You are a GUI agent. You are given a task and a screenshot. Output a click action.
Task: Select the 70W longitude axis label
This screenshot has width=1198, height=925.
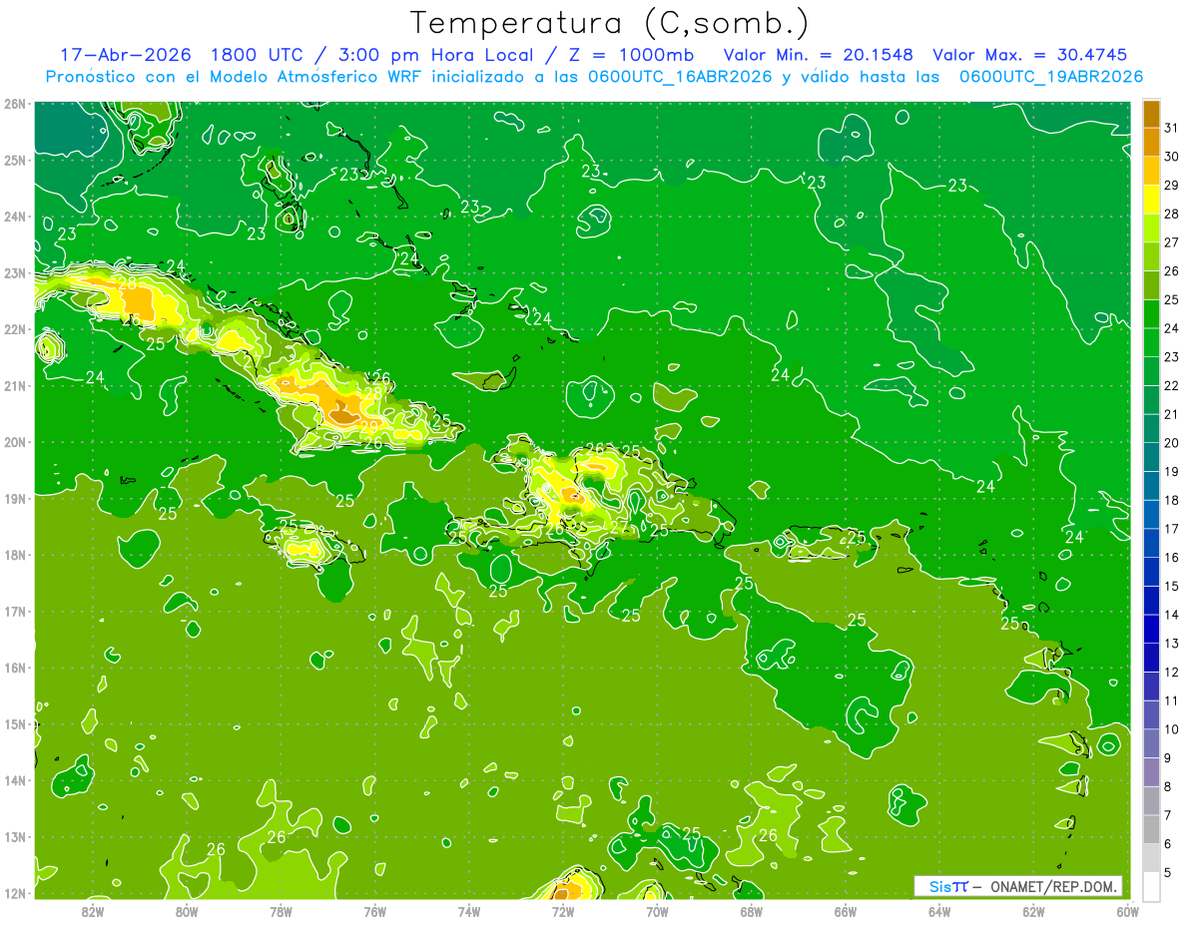(x=657, y=911)
